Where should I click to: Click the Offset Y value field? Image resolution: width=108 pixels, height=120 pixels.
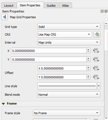coord(62,77)
